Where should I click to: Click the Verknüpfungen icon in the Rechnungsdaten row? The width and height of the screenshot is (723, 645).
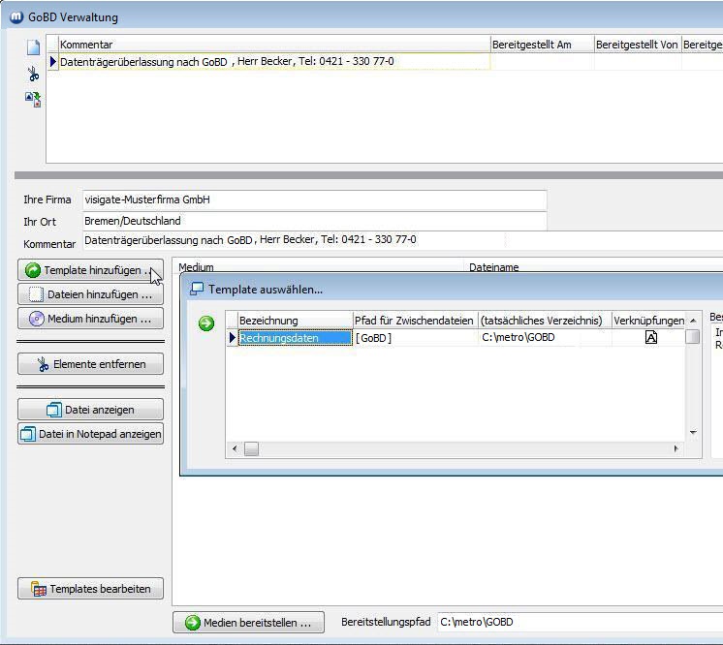(x=651, y=338)
